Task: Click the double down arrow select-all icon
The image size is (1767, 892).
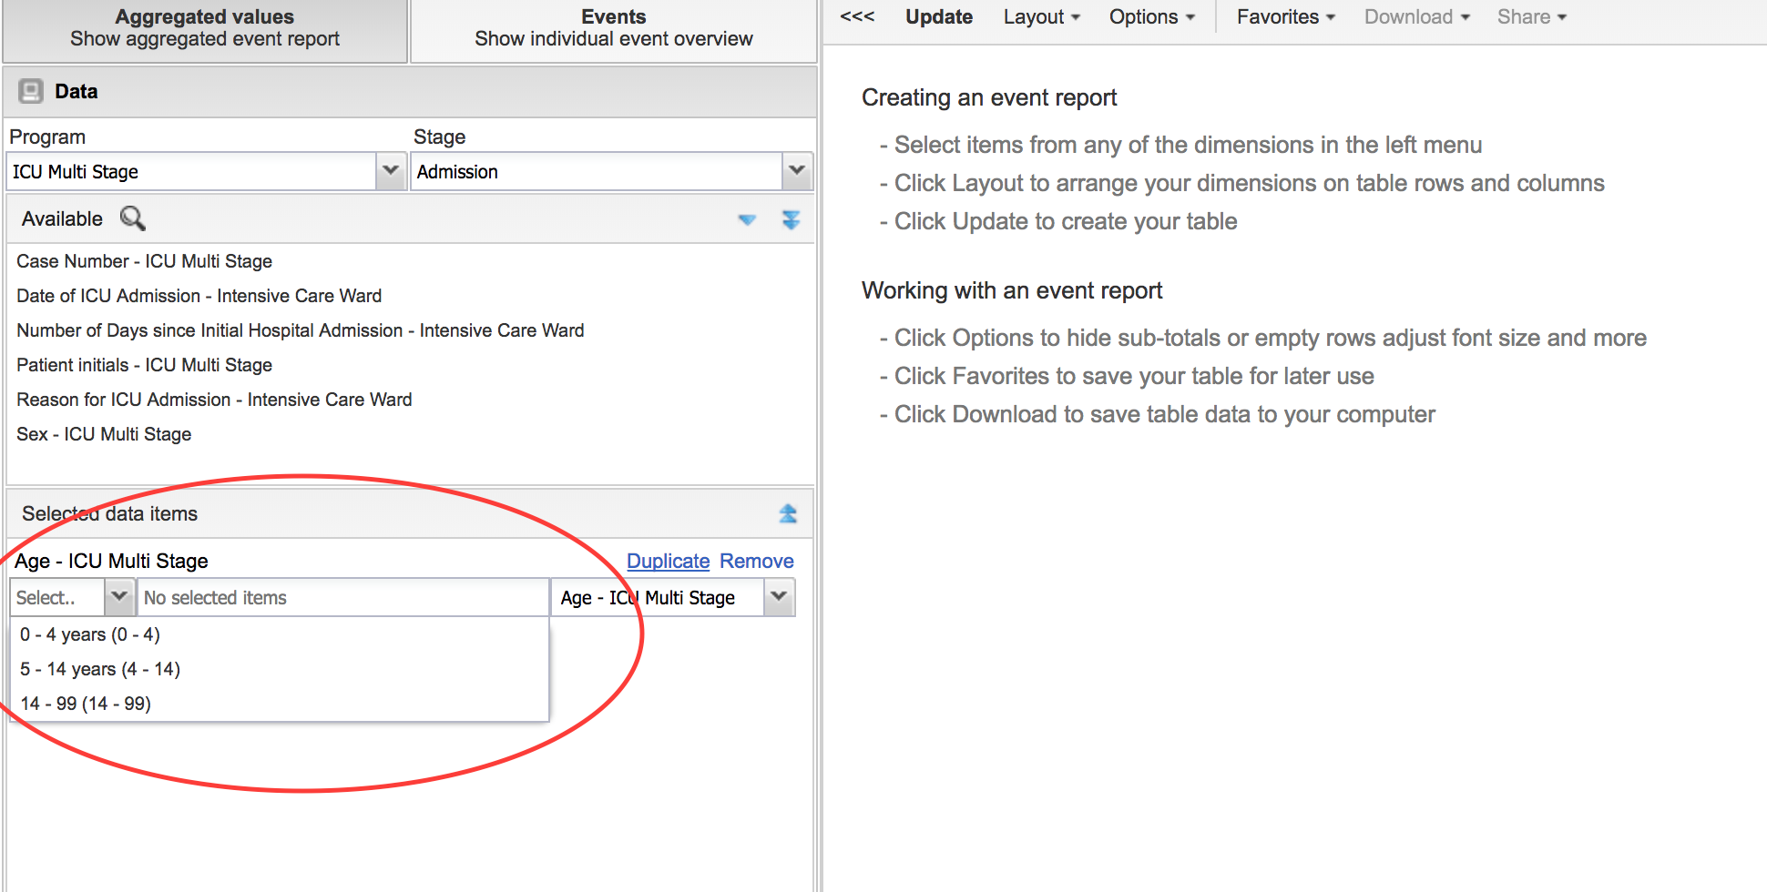Action: pos(791,219)
